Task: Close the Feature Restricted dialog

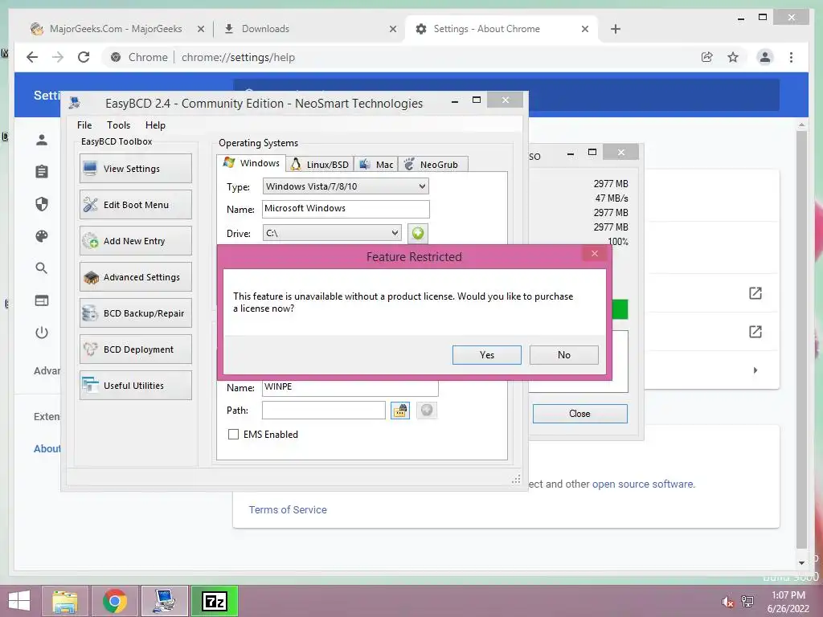Action: point(594,254)
